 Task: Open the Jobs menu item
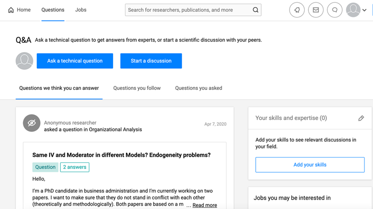81,10
